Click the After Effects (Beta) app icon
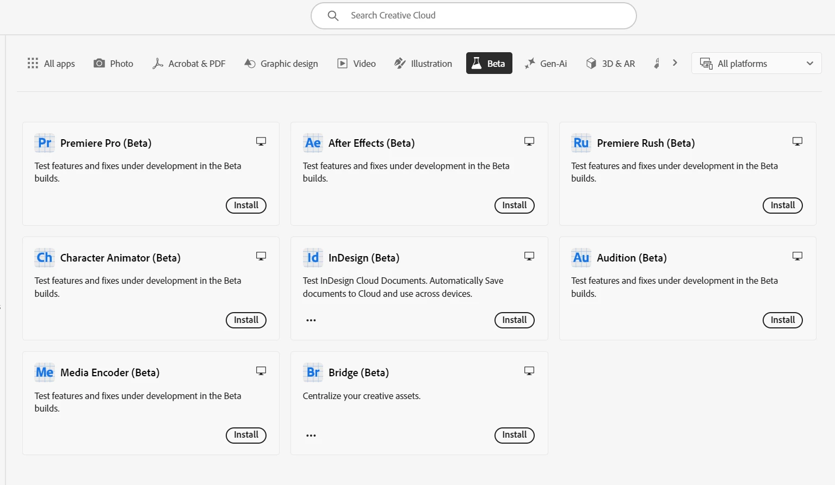Viewport: 835px width, 485px height. click(313, 143)
